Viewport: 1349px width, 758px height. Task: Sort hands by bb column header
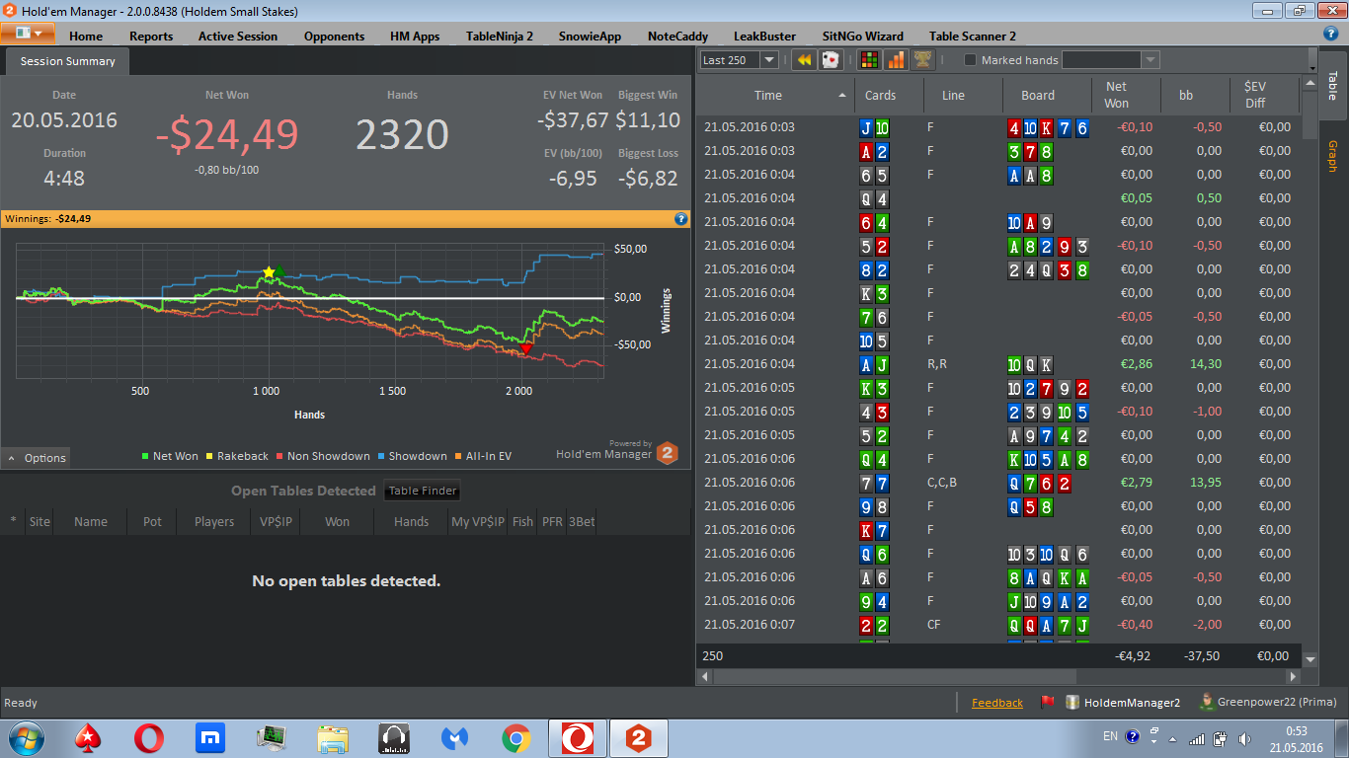tap(1186, 95)
